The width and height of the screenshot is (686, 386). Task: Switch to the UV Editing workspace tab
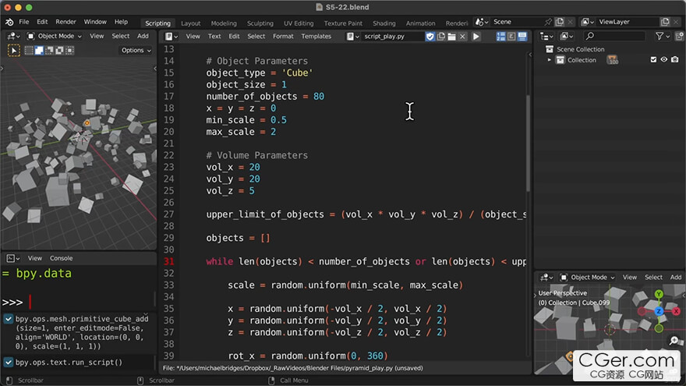pos(299,23)
